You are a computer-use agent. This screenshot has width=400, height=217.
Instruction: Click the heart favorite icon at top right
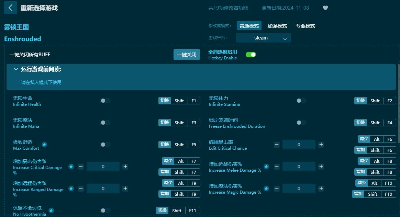pyautogui.click(x=325, y=8)
